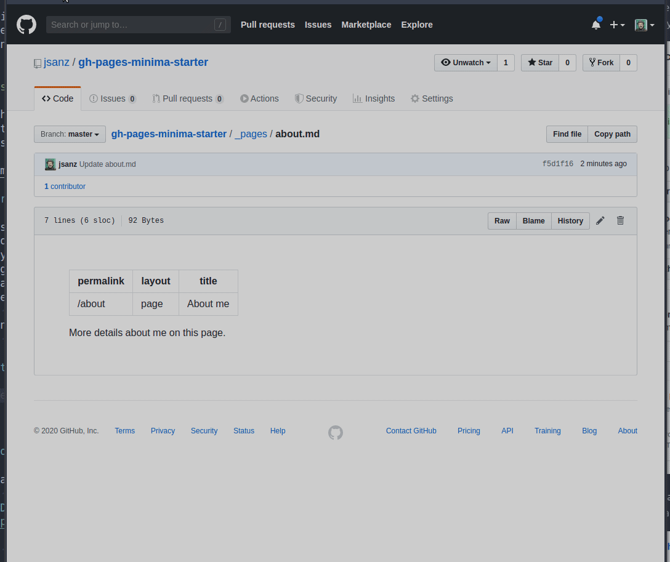Fork the gh-pages-minima-starter repository
This screenshot has width=670, height=562.
point(601,63)
